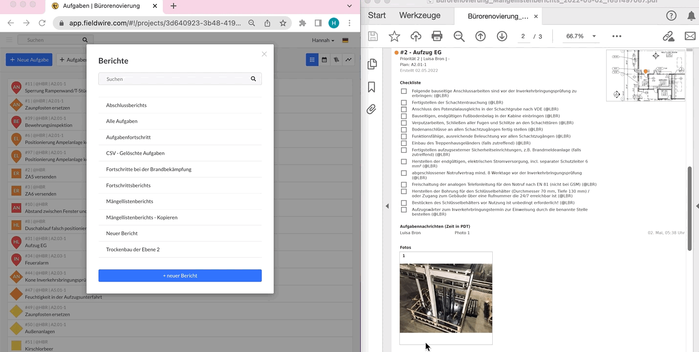
Task: Switch to the Werkzeuge tab
Action: 419,16
